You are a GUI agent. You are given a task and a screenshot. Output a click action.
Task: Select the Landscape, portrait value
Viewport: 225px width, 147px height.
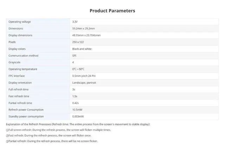click(x=84, y=83)
